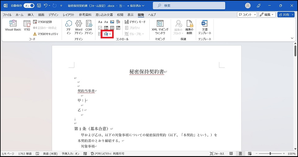Viewport: 298px width, 157px height.
Task: Open legacy forms tools dropdown
Action: [x=107, y=34]
